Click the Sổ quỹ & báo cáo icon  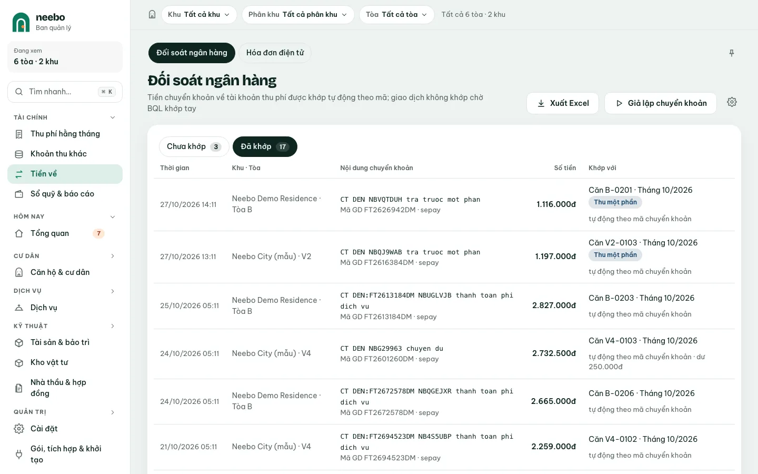tap(19, 194)
